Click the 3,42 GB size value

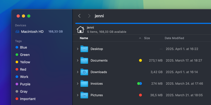click(x=157, y=72)
